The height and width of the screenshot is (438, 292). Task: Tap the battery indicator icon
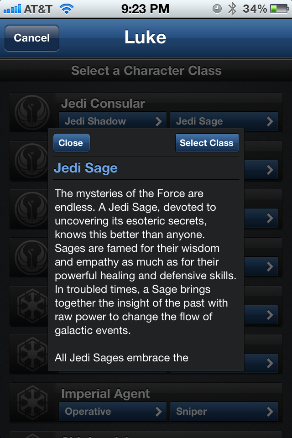(279, 9)
